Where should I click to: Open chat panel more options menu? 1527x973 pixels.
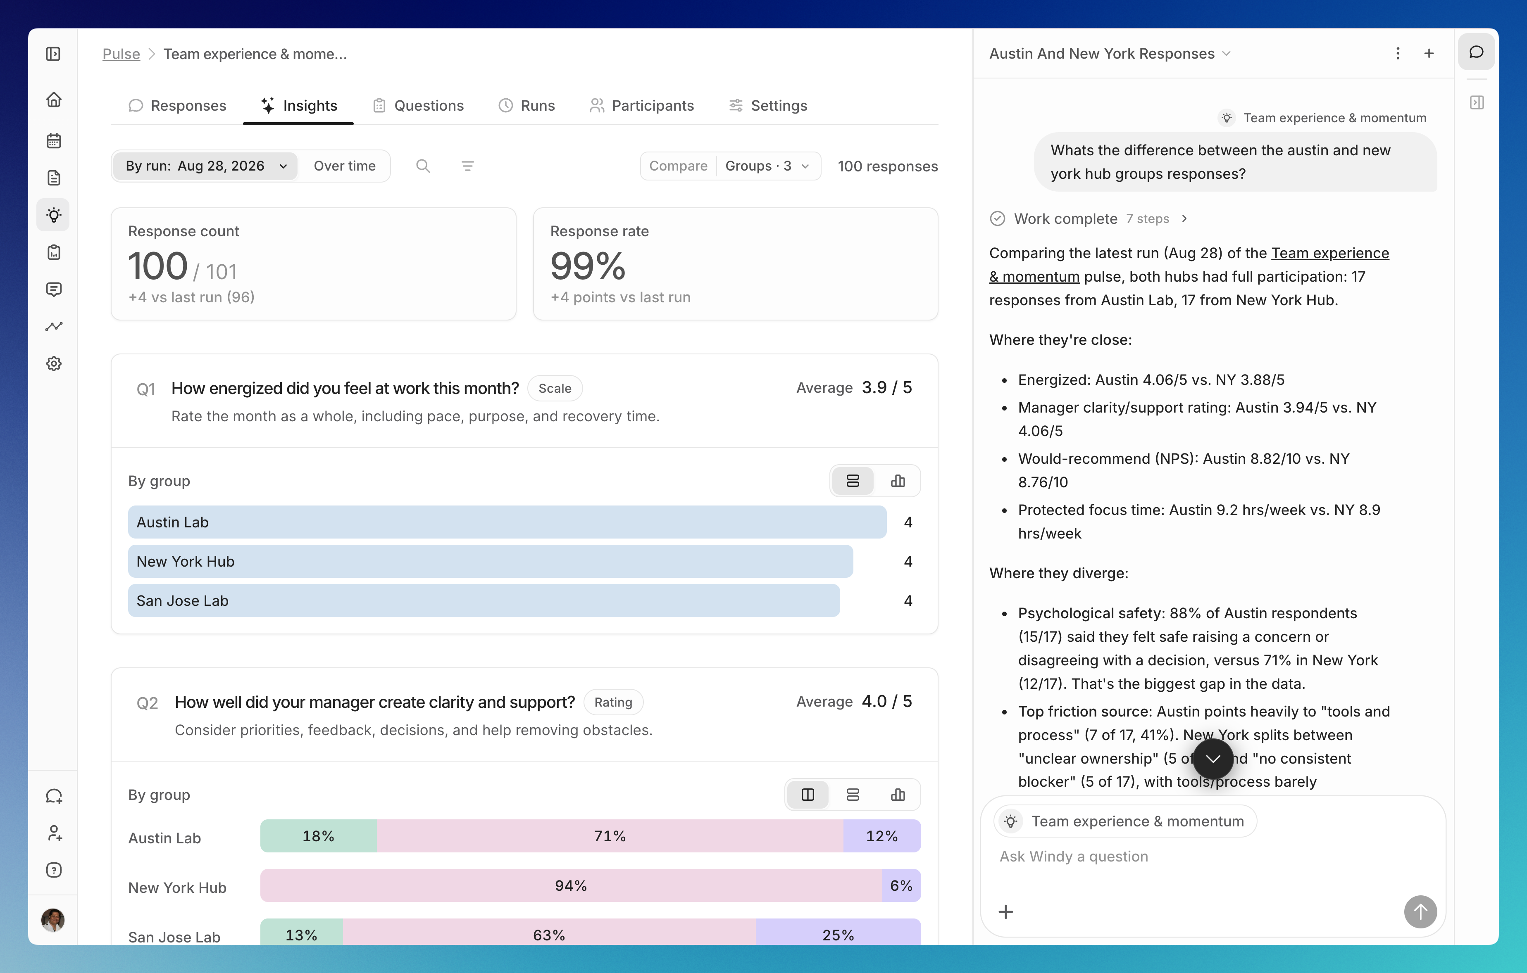tap(1398, 53)
